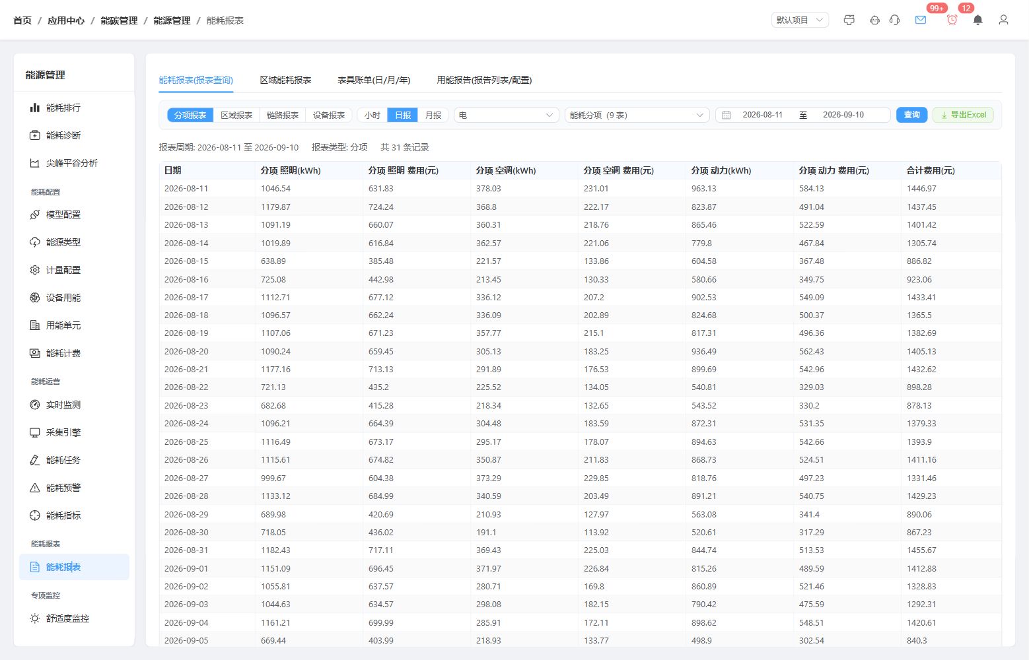Click the calendar icon in date range

pyautogui.click(x=727, y=115)
